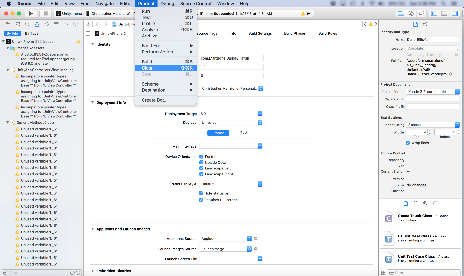Toggle the Utilities pane visibility icon
Screen dimensions: 464x276
point(455,14)
